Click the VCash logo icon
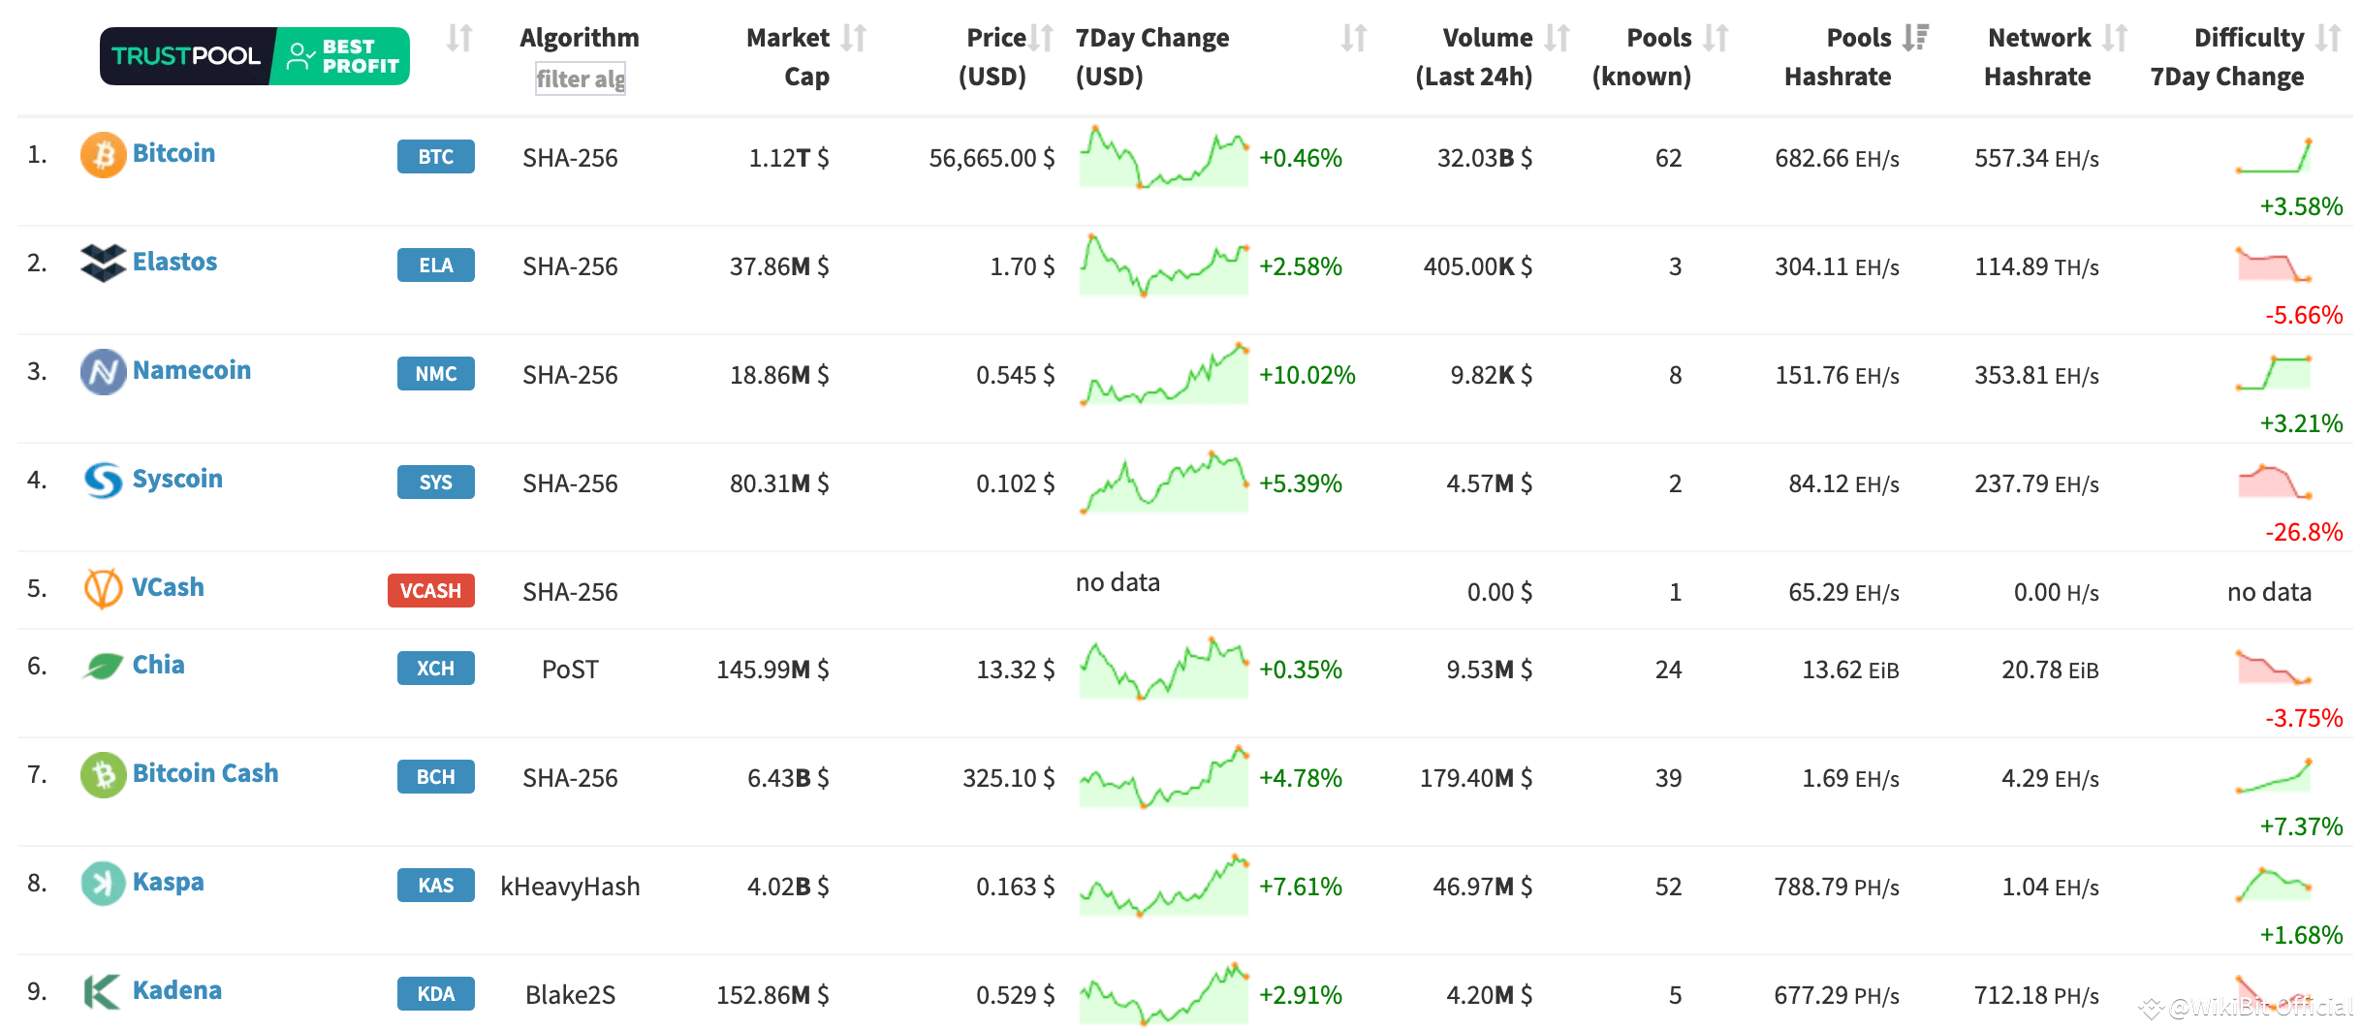Screen dimensions: 2361x1029 click(103, 588)
